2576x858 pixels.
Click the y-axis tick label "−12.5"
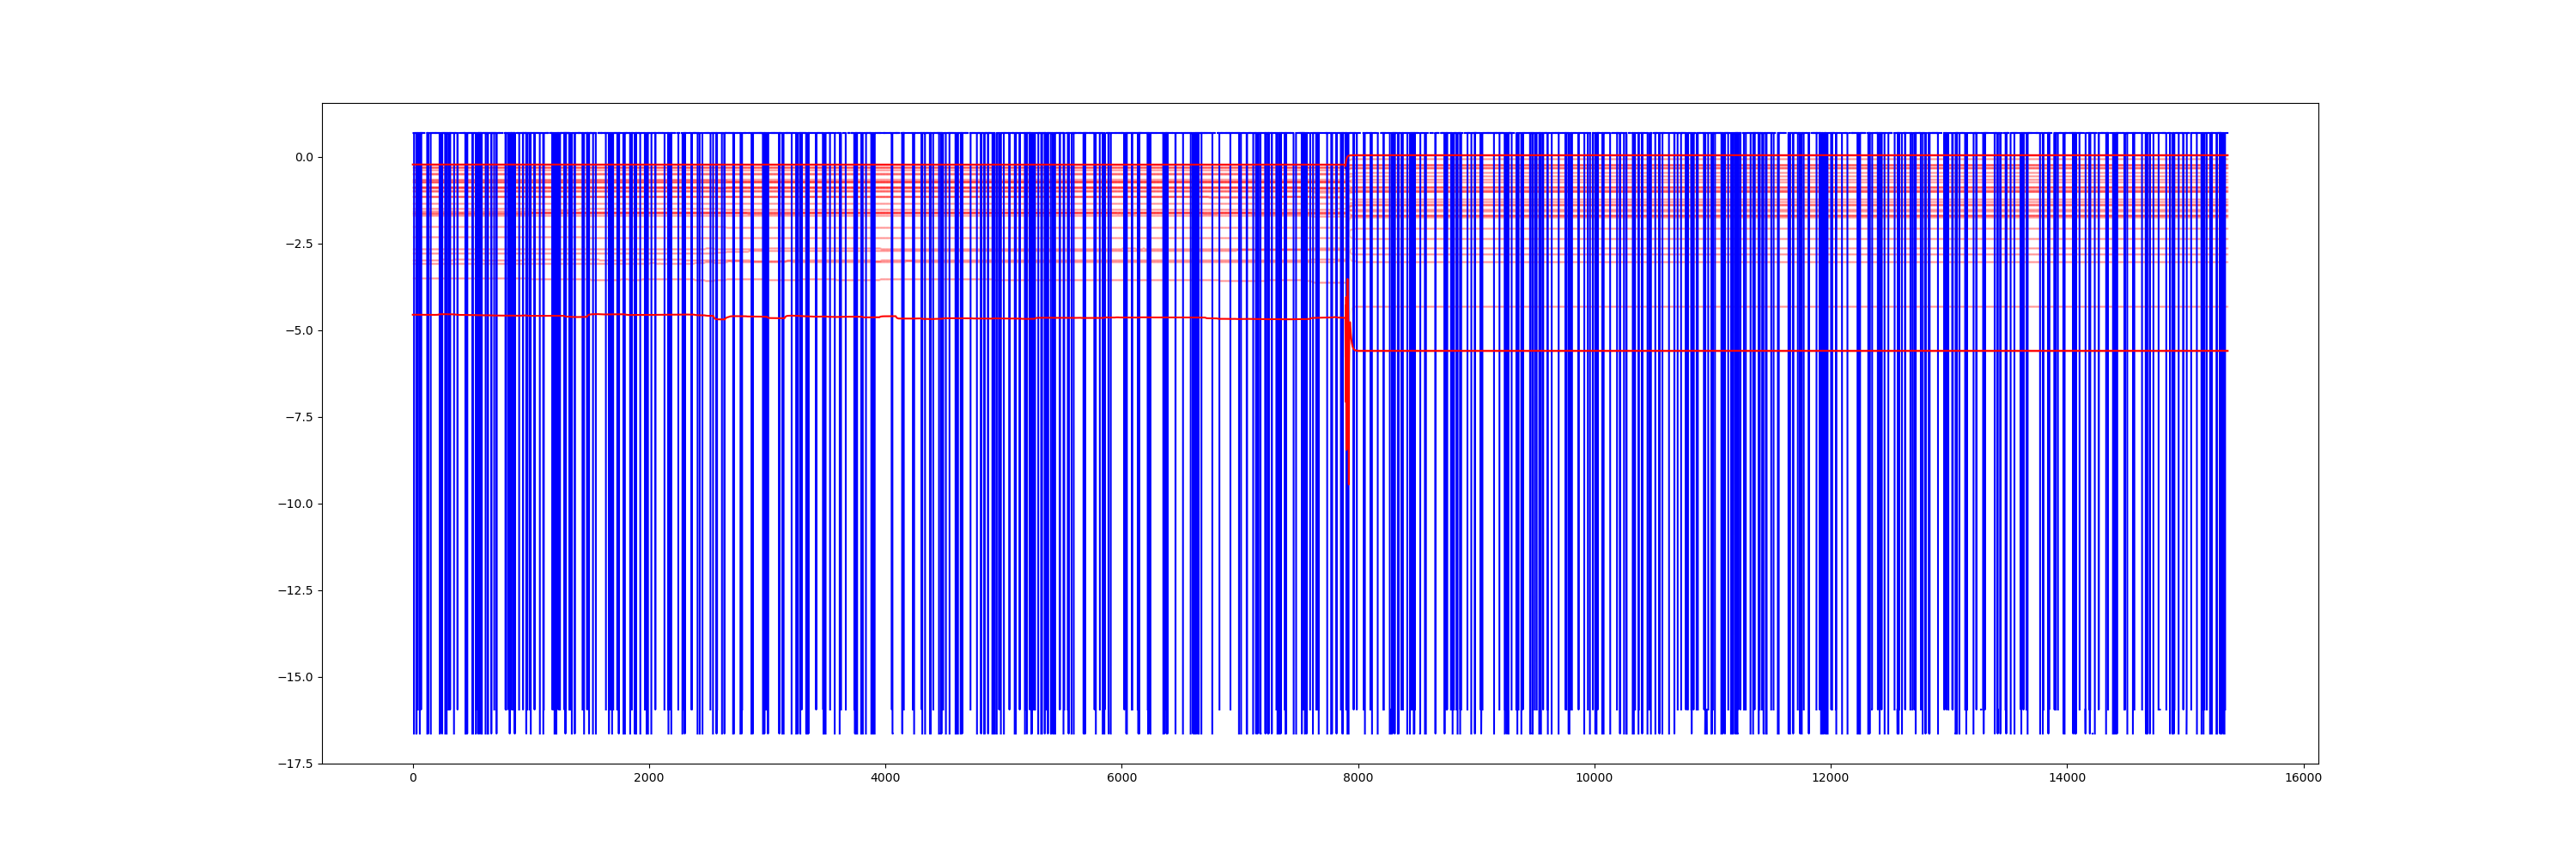295,590
